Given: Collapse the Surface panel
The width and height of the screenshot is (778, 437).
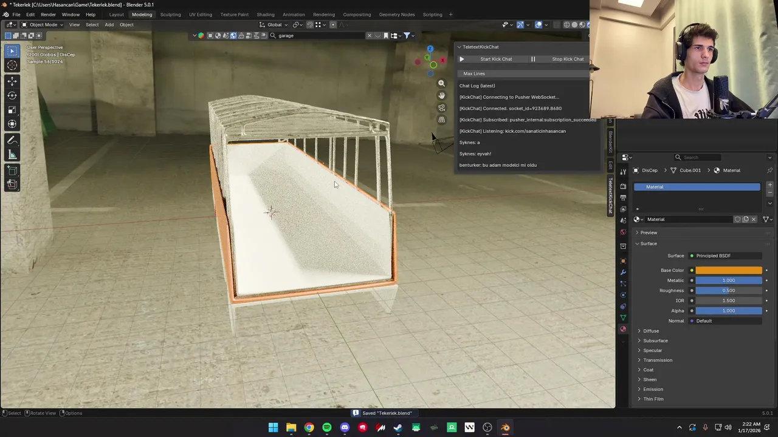Looking at the screenshot, I should [x=648, y=243].
